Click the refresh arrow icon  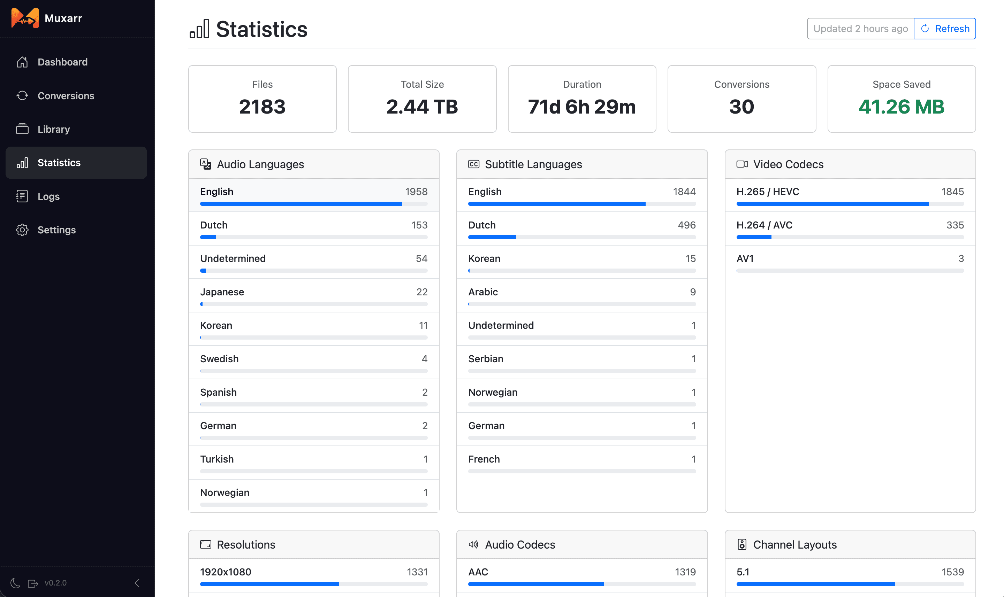(925, 29)
